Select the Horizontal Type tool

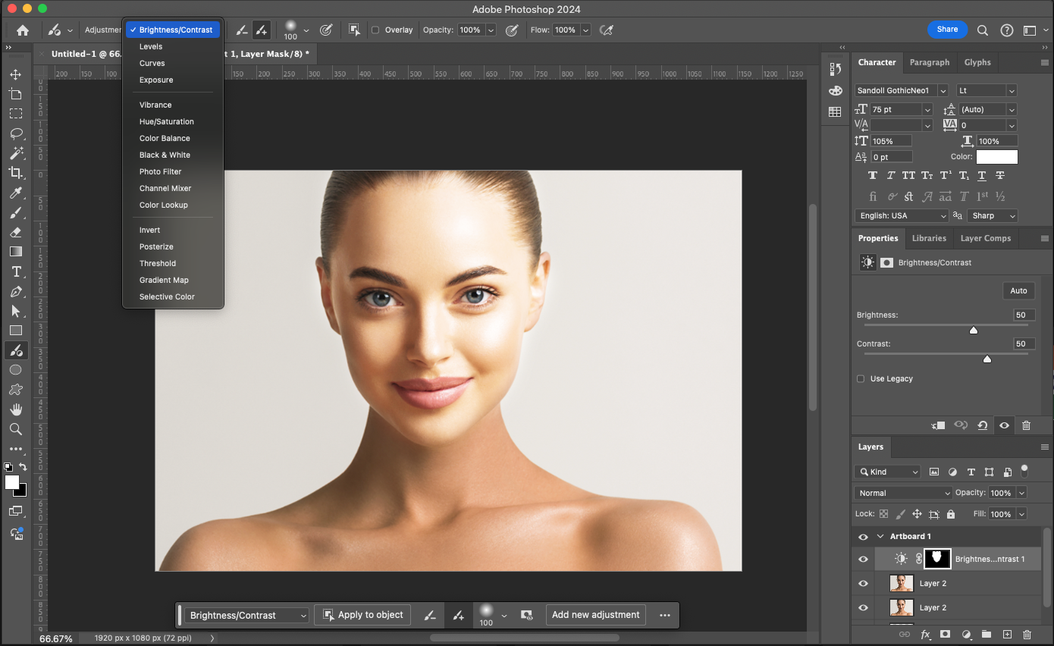[15, 271]
